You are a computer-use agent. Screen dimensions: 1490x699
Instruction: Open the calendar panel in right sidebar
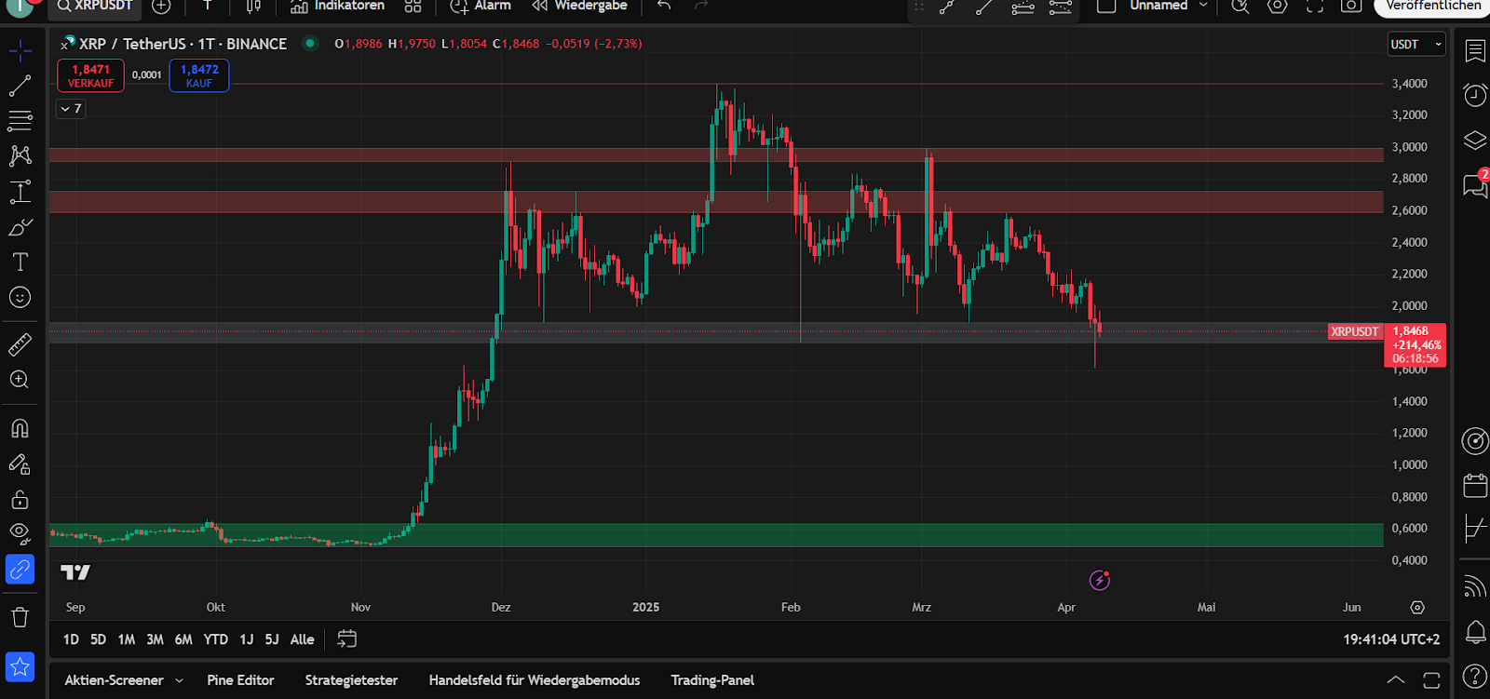(1475, 485)
